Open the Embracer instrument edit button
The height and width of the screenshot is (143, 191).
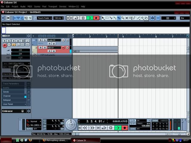pos(29,111)
